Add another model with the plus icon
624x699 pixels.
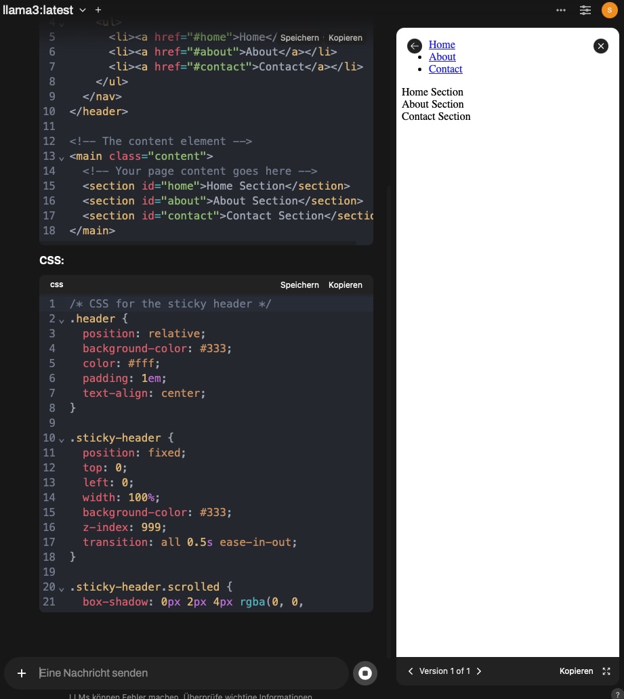98,10
